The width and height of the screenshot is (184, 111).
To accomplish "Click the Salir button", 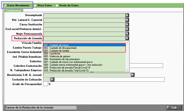I will coord(174,108).
